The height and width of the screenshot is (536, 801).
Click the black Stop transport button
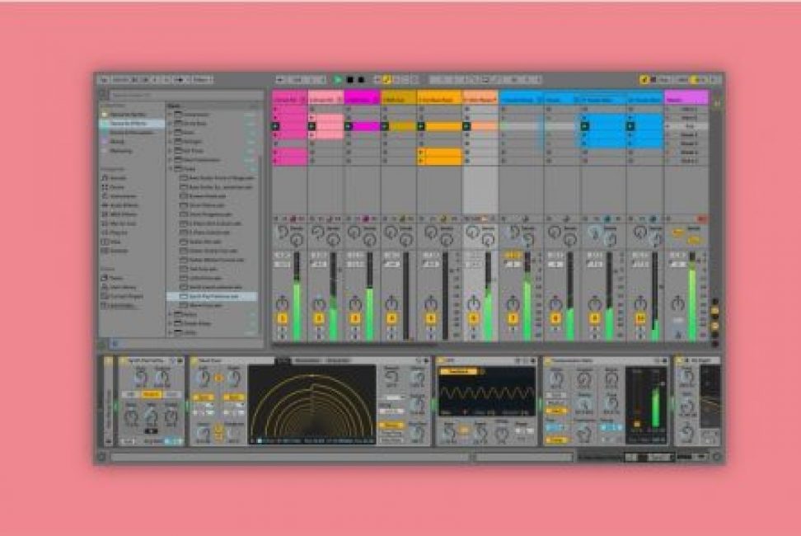pos(350,80)
